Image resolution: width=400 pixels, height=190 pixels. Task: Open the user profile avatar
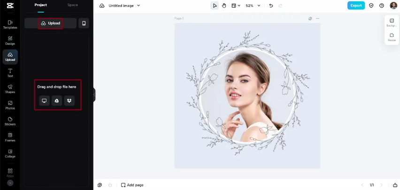tap(393, 6)
